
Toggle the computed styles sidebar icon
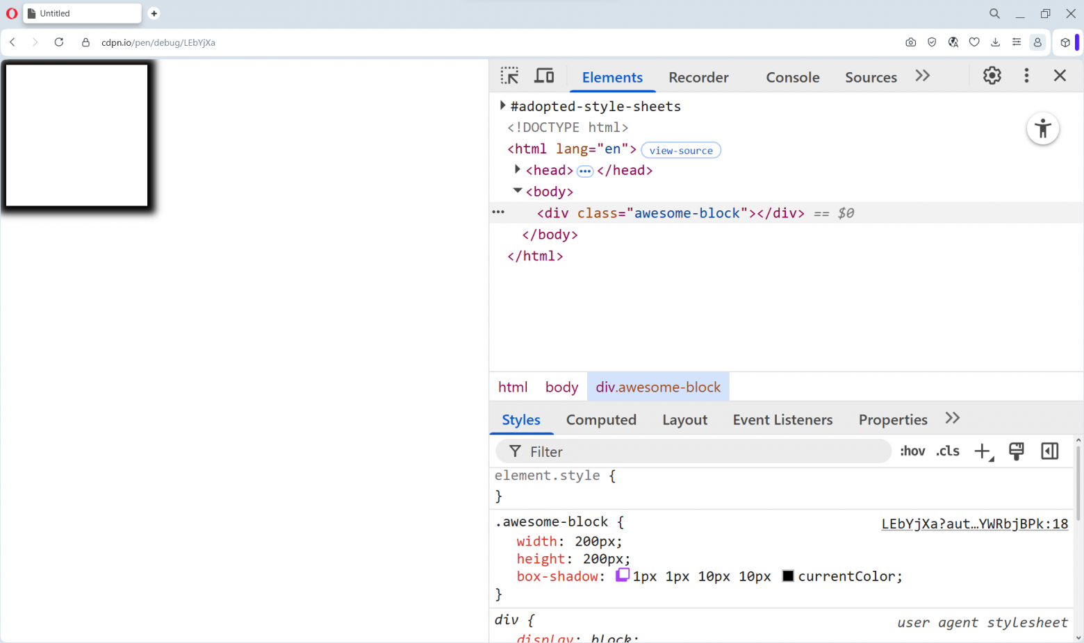[1050, 451]
